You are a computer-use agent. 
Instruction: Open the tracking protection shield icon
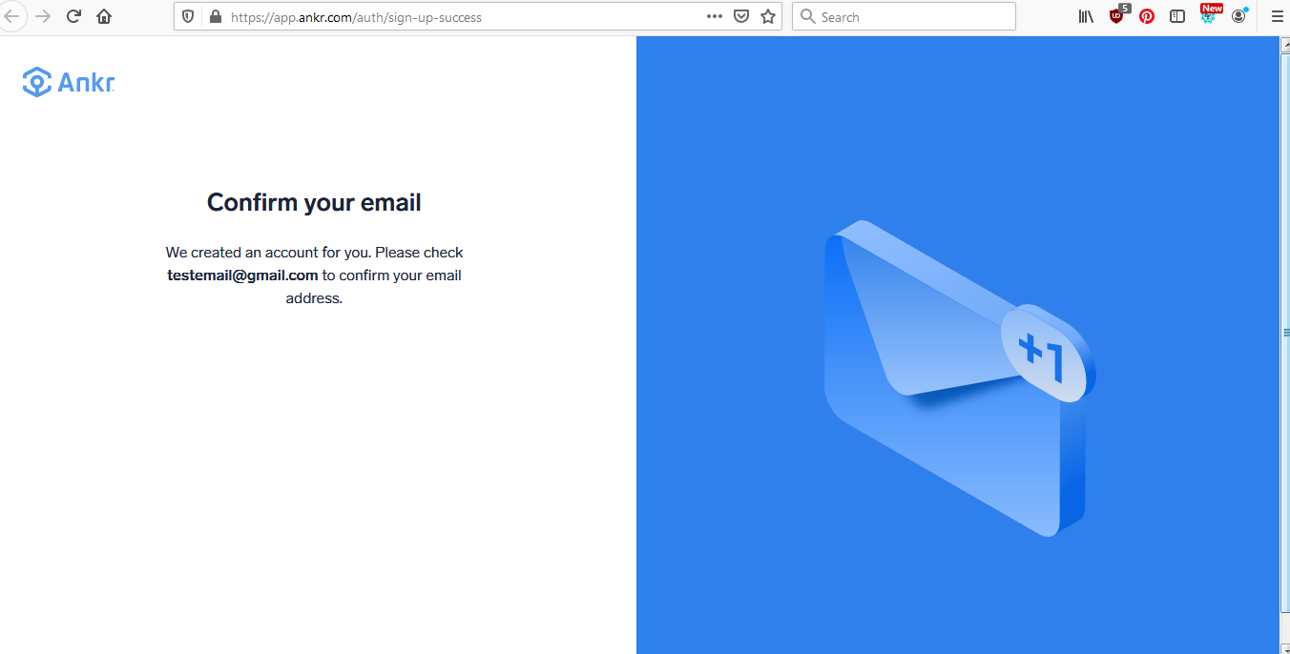tap(188, 16)
